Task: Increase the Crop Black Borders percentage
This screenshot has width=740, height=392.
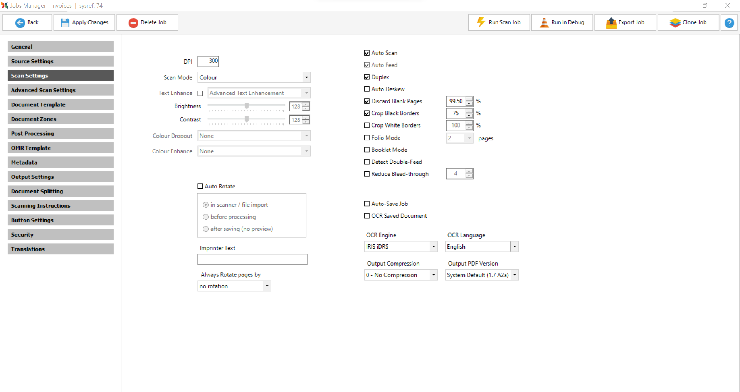Action: (x=469, y=111)
